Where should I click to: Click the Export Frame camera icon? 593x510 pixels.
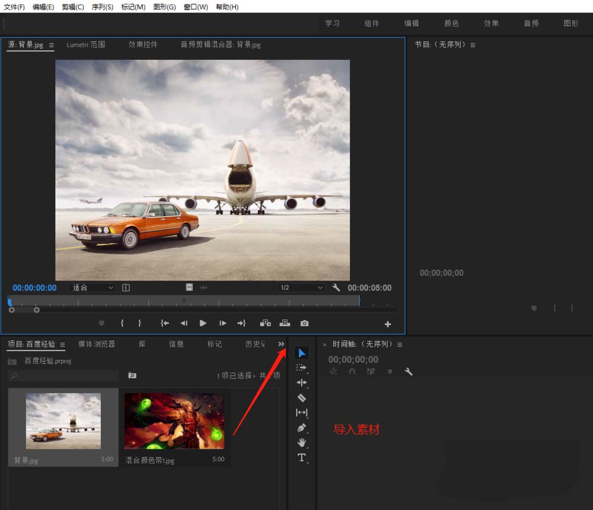[x=304, y=323]
